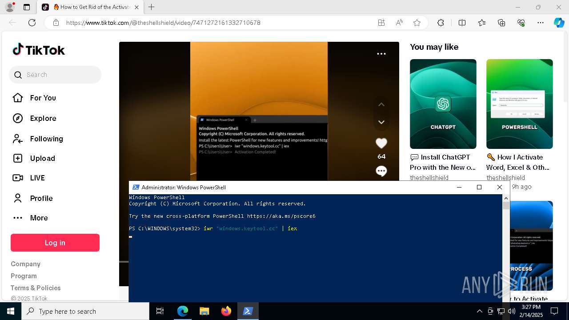569x320 pixels.
Task: Open Browser essentials icon
Action: click(521, 23)
